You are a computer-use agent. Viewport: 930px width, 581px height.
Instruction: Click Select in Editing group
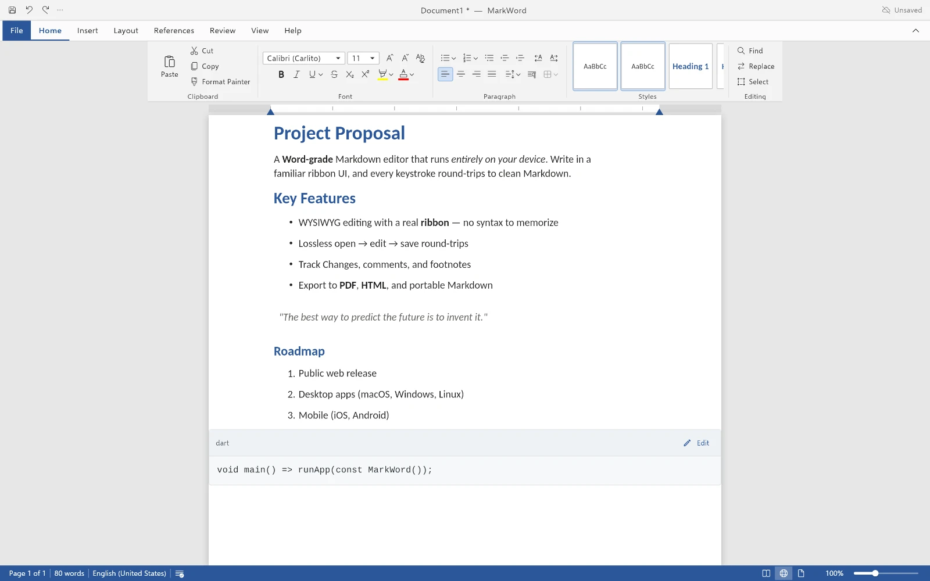click(753, 82)
